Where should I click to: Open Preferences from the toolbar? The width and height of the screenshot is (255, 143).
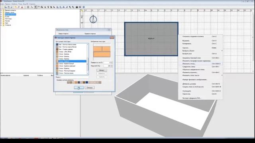pyautogui.click(x=12, y=7)
